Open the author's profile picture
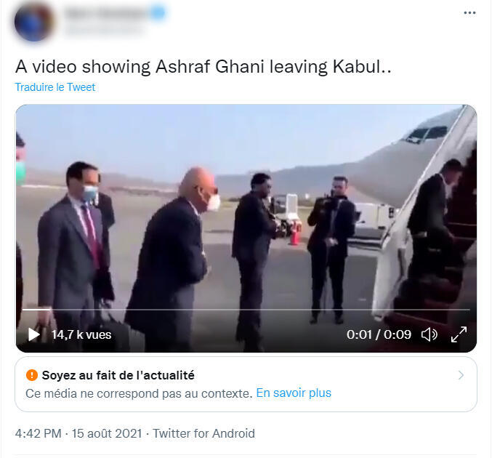Image resolution: width=492 pixels, height=458 pixels. (33, 21)
